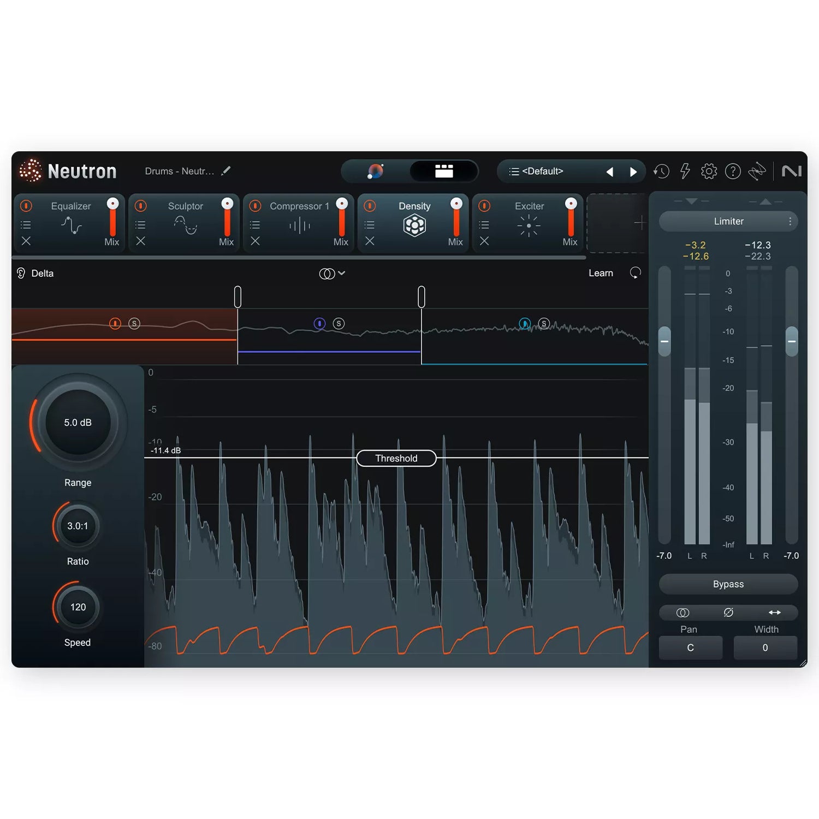Open the Assistant view orb icon
The height and width of the screenshot is (819, 819).
[376, 171]
